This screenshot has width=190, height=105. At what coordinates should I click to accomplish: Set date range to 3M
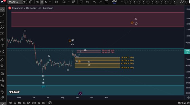coord(24,103)
